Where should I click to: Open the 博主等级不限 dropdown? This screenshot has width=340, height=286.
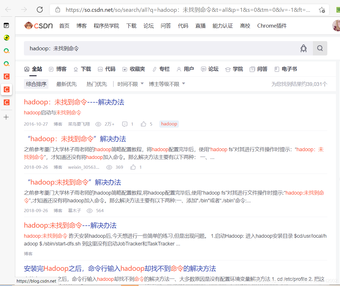click(x=167, y=84)
